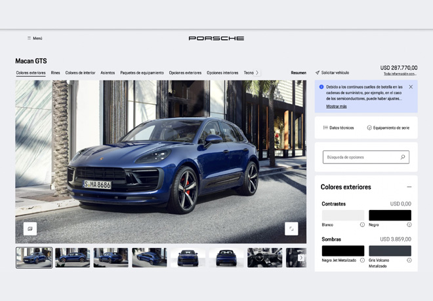This screenshot has width=433, height=301.
Task: Click the magnifier icon in options search
Action: (x=403, y=157)
